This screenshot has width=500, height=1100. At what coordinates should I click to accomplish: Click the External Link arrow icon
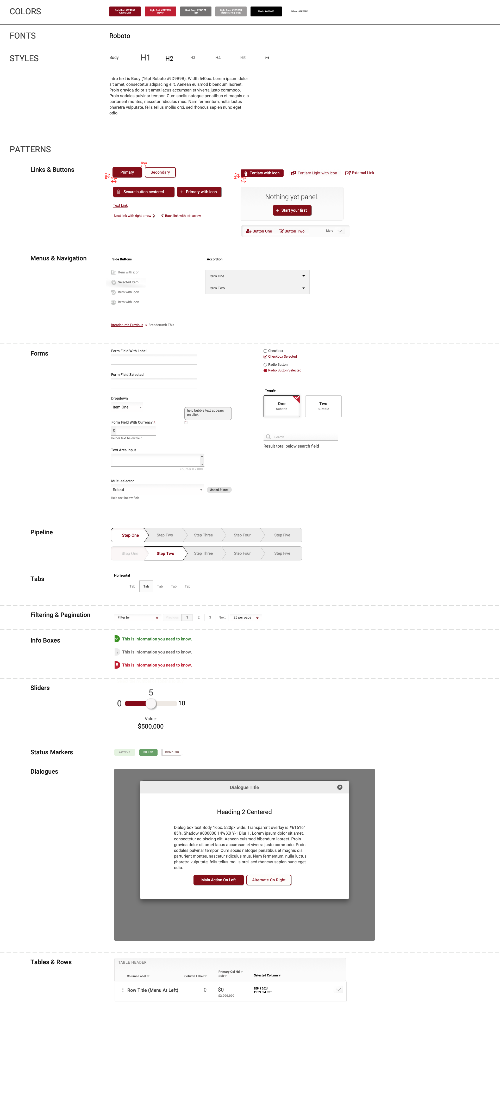click(348, 173)
